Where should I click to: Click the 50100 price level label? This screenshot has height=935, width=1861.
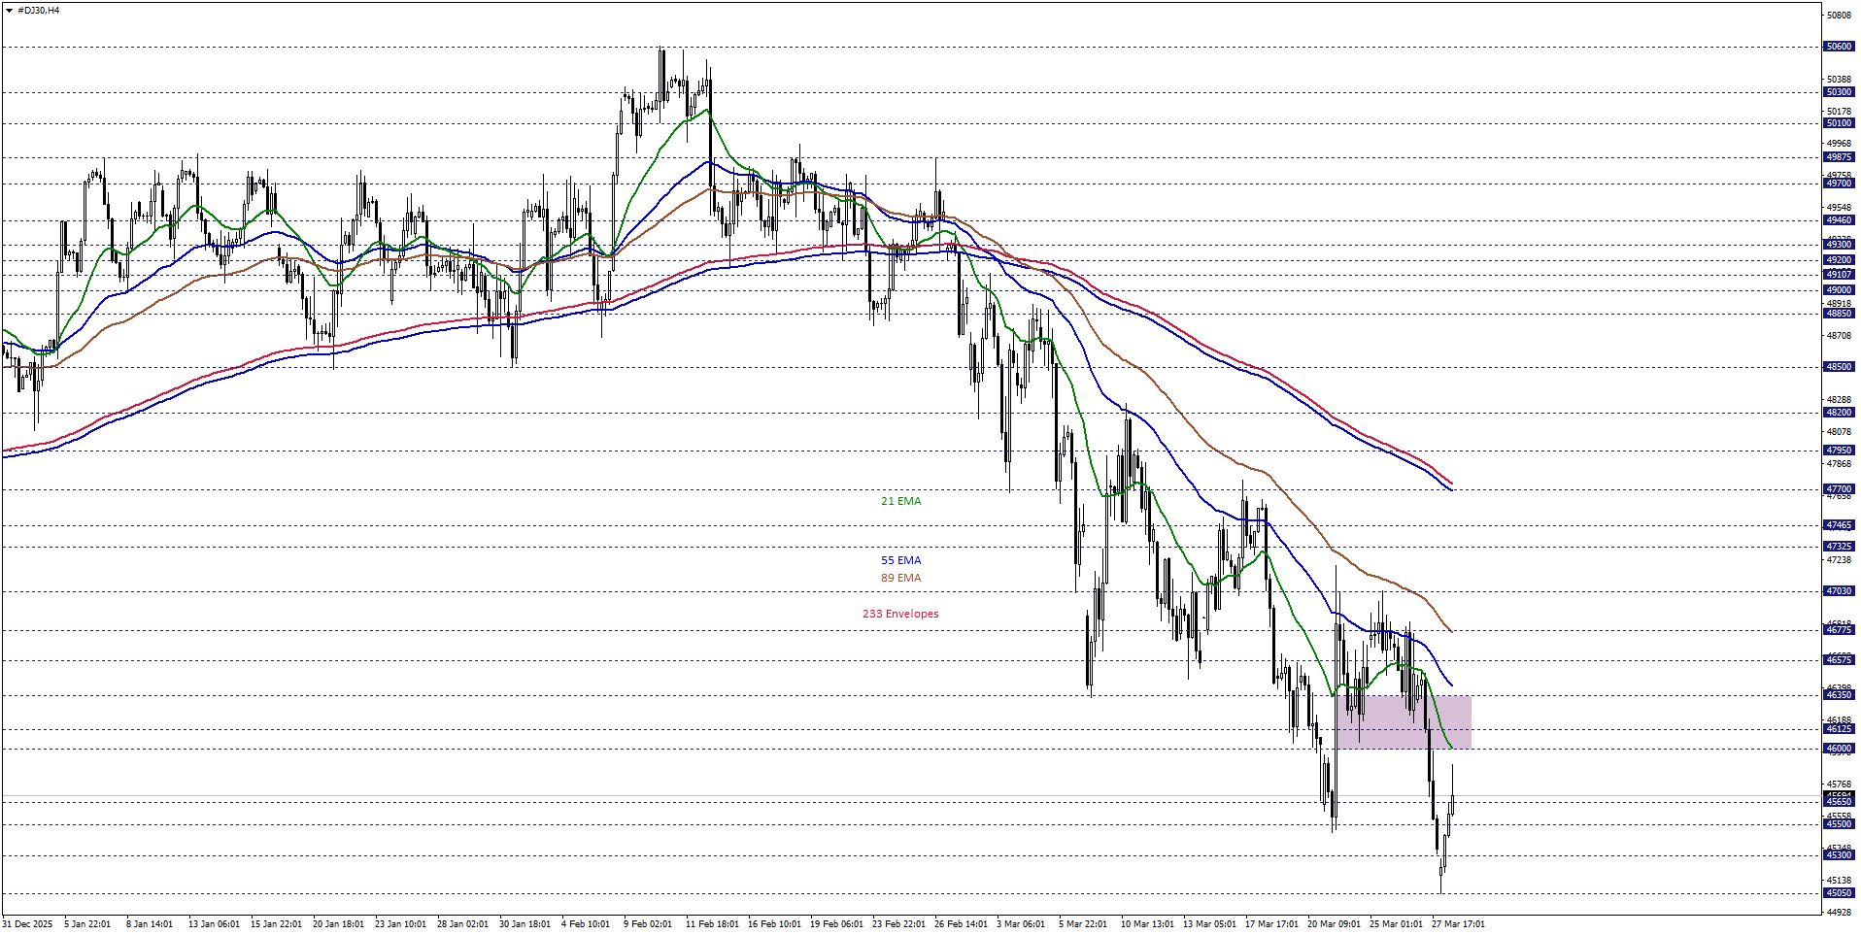pyautogui.click(x=1839, y=123)
